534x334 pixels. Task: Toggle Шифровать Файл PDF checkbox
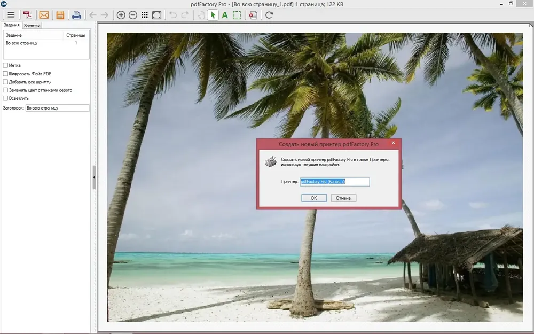pos(5,74)
